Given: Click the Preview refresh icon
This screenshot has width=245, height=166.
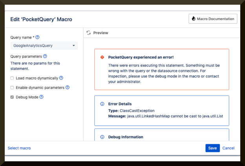Looking at the screenshot, I should tap(89, 33).
